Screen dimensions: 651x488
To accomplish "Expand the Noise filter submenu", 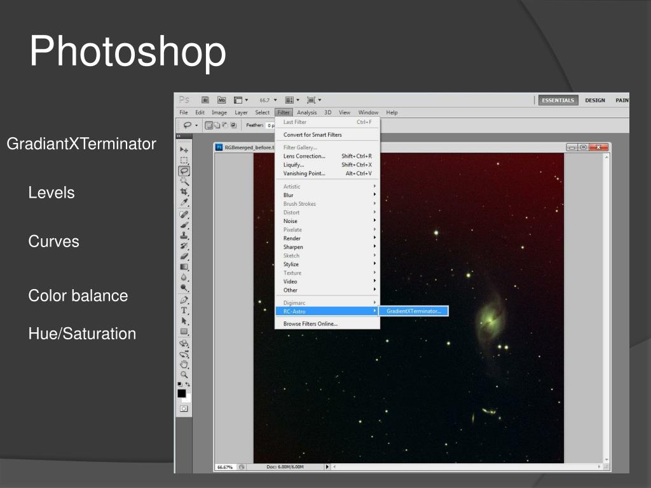I will click(327, 221).
